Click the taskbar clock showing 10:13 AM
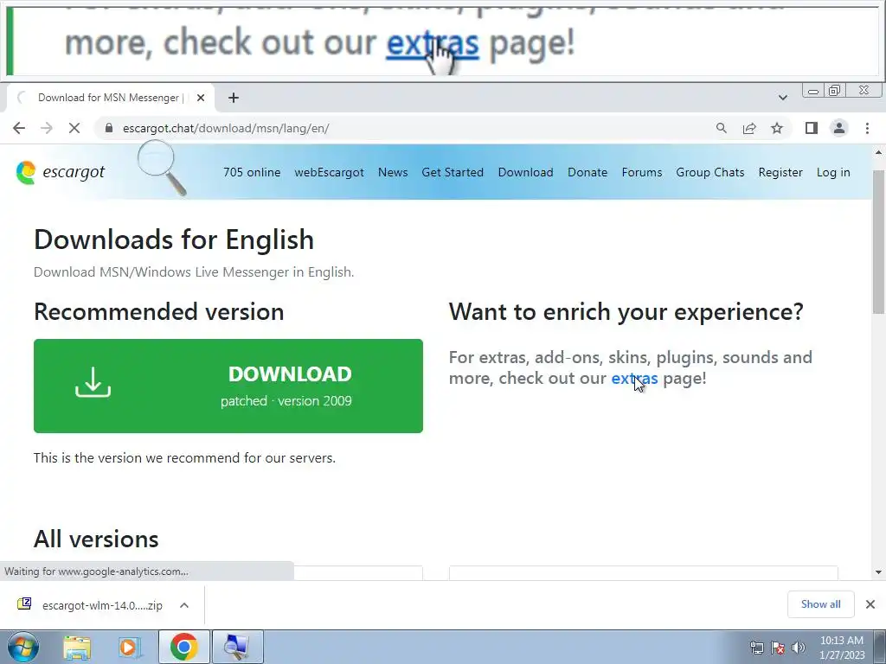The image size is (886, 664). tap(842, 648)
